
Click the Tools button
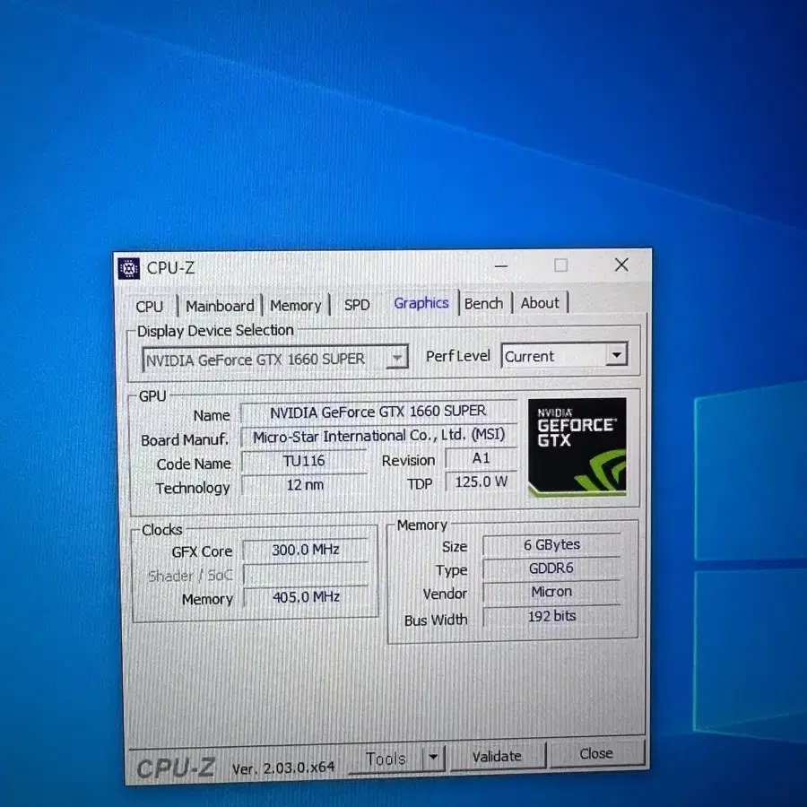[386, 759]
